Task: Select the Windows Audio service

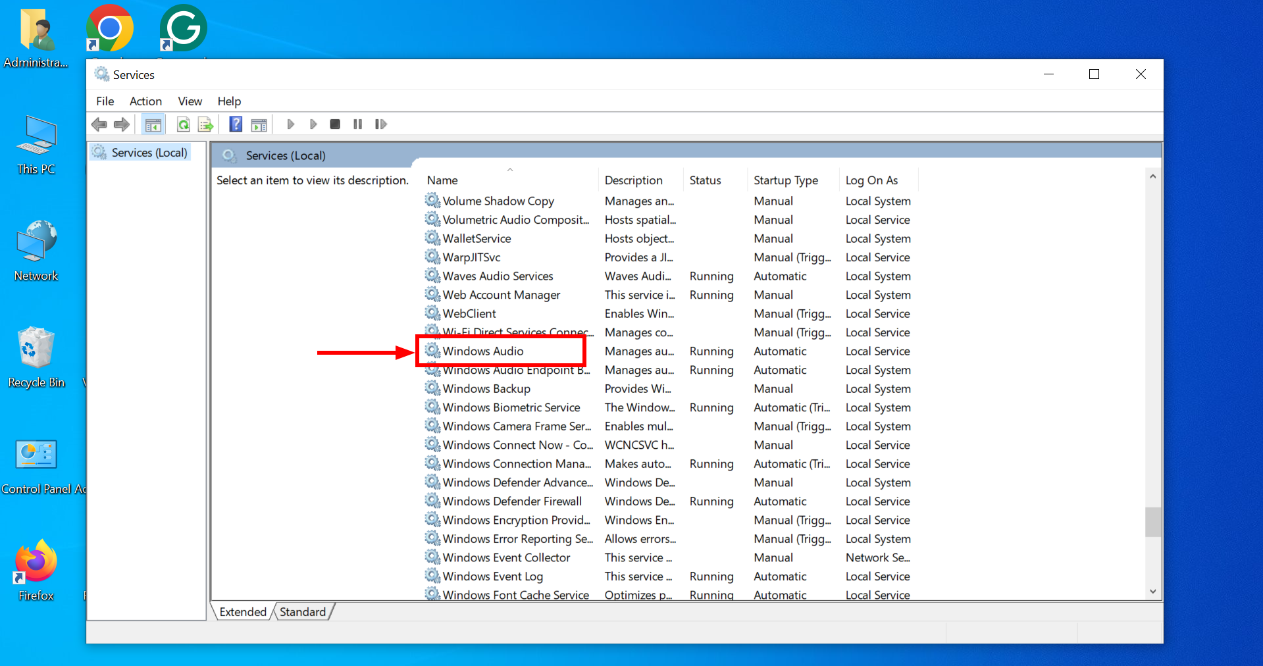Action: pyautogui.click(x=482, y=351)
